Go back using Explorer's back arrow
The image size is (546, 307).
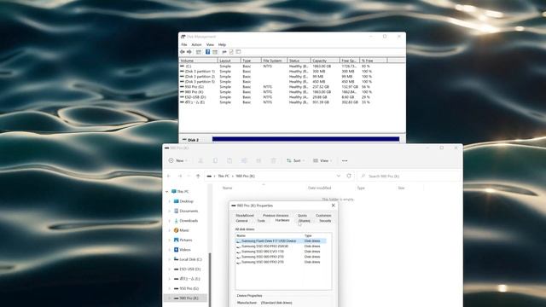(169, 177)
